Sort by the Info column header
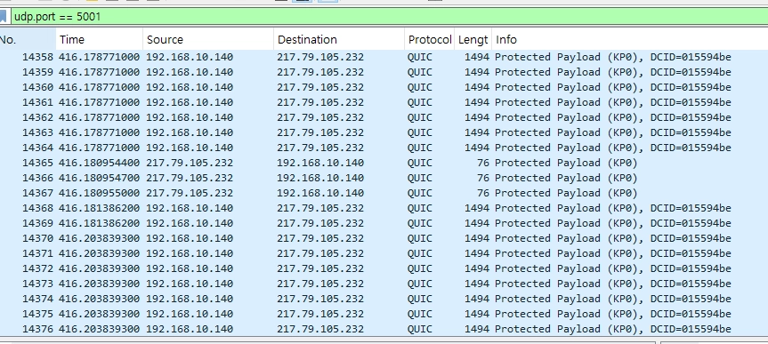Image resolution: width=768 pixels, height=344 pixels. pos(630,40)
